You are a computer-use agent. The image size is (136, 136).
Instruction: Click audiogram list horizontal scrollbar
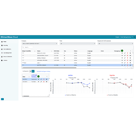click(x=26, y=96)
